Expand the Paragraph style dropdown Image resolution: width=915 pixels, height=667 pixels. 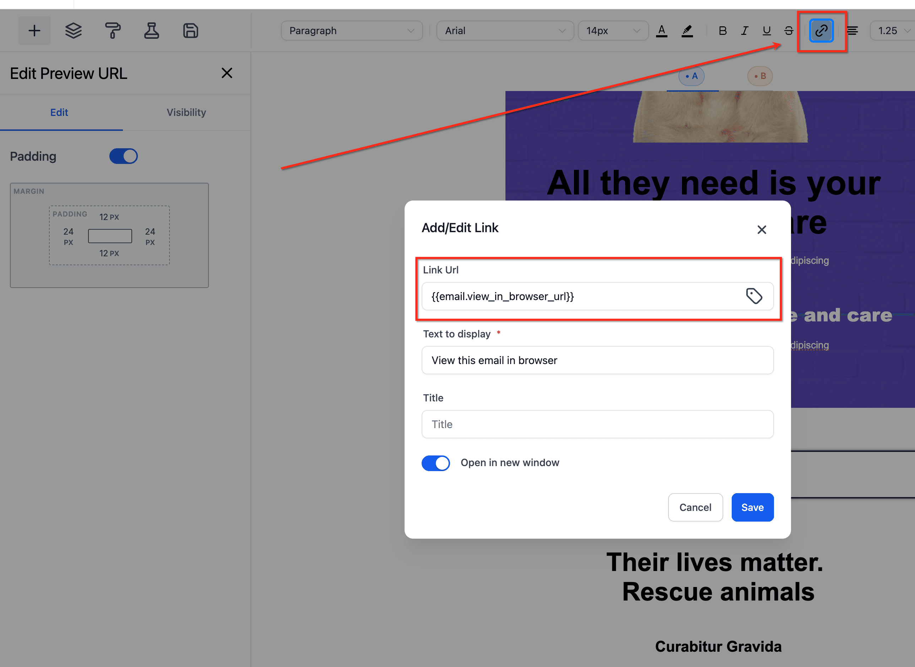(351, 31)
